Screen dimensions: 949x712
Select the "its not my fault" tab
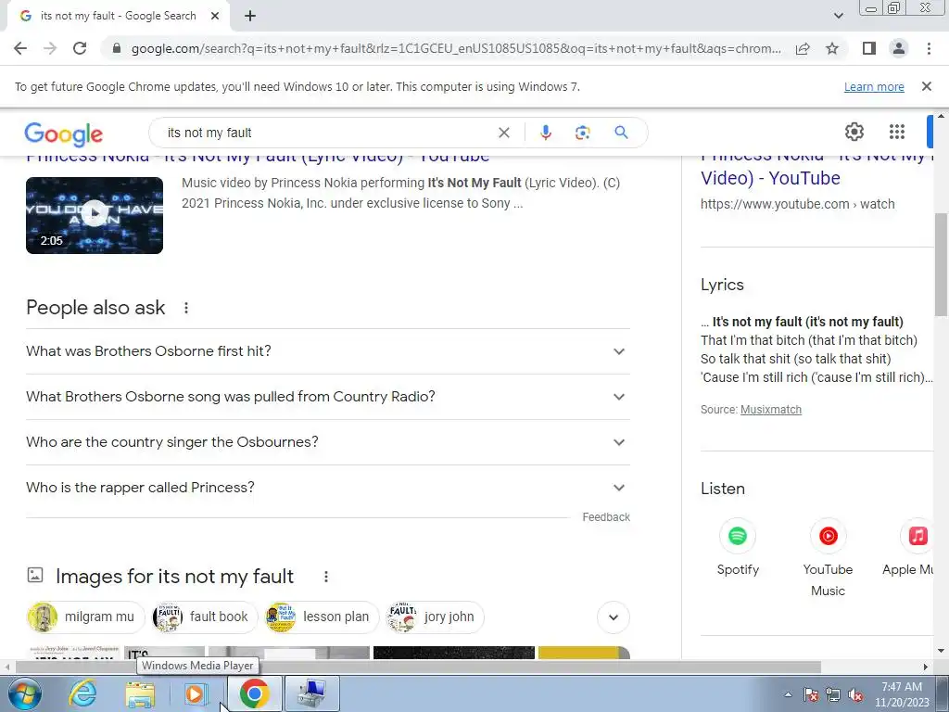point(118,17)
